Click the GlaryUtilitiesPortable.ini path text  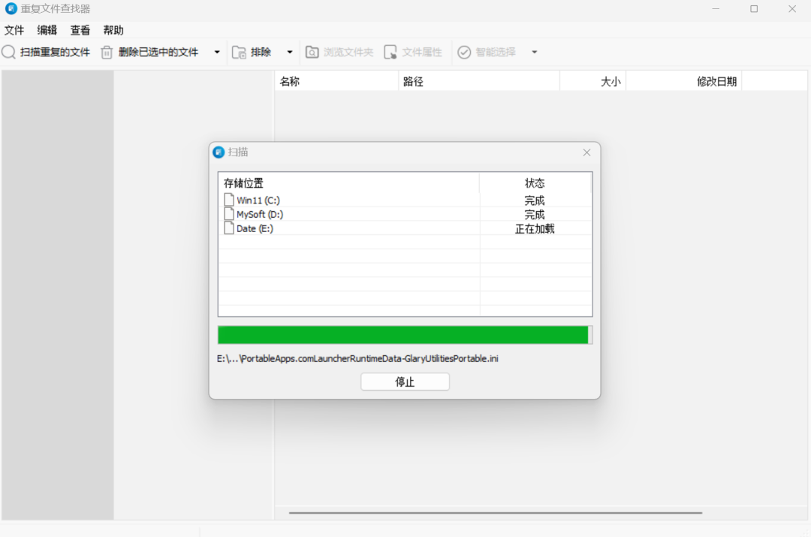point(357,358)
